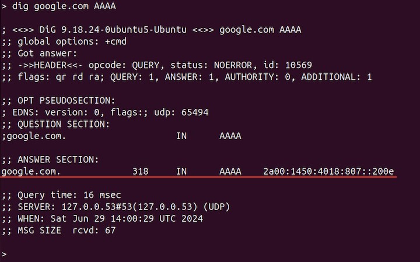420x262 pixels.
Task: Click the OPT PSEUDOSECTION heading
Action: tap(58, 101)
